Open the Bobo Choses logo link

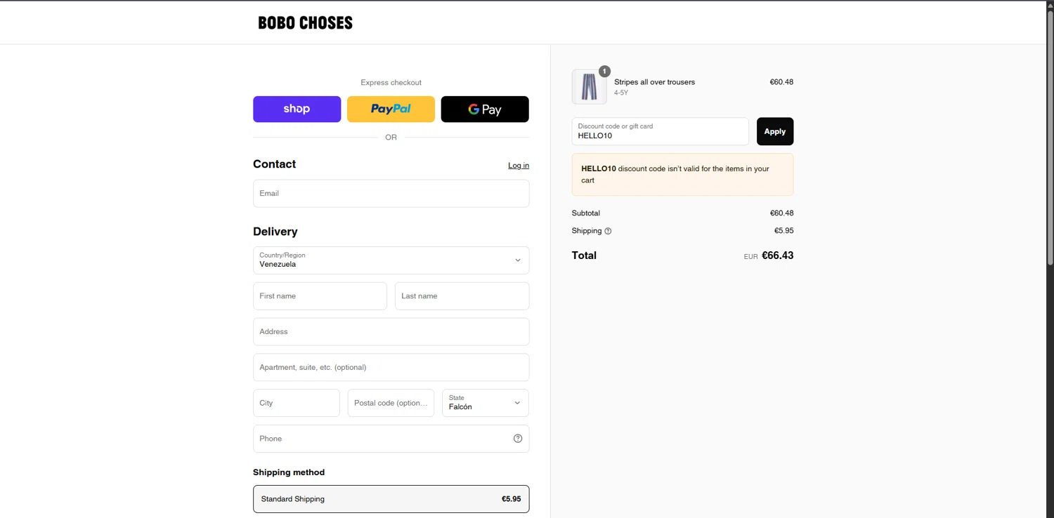click(305, 22)
